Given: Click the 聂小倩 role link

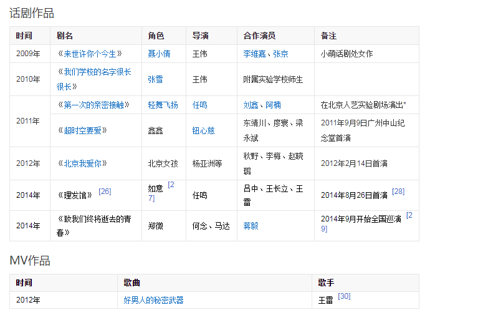Looking at the screenshot, I should (x=159, y=54).
